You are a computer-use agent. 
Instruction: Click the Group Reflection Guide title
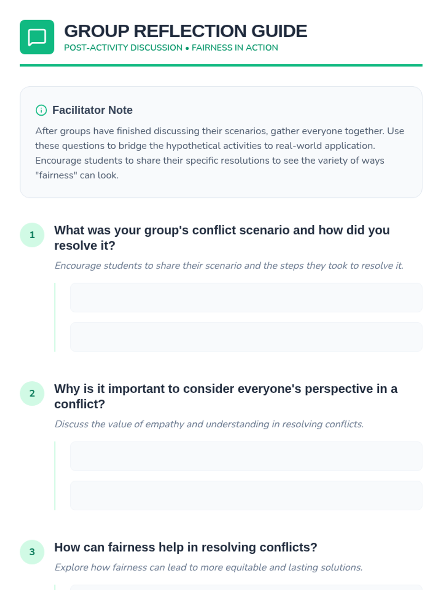point(185,31)
